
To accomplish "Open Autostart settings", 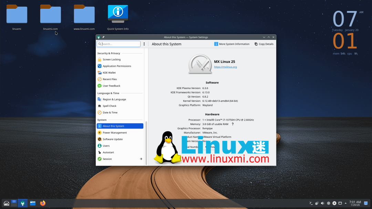I will [108, 152].
